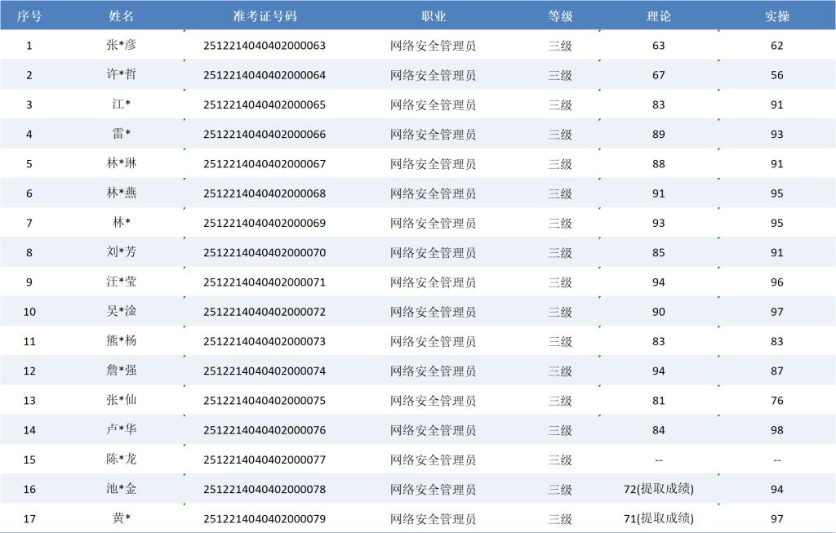Image resolution: width=836 pixels, height=533 pixels.
Task: Click the 职业 column header
Action: click(434, 16)
